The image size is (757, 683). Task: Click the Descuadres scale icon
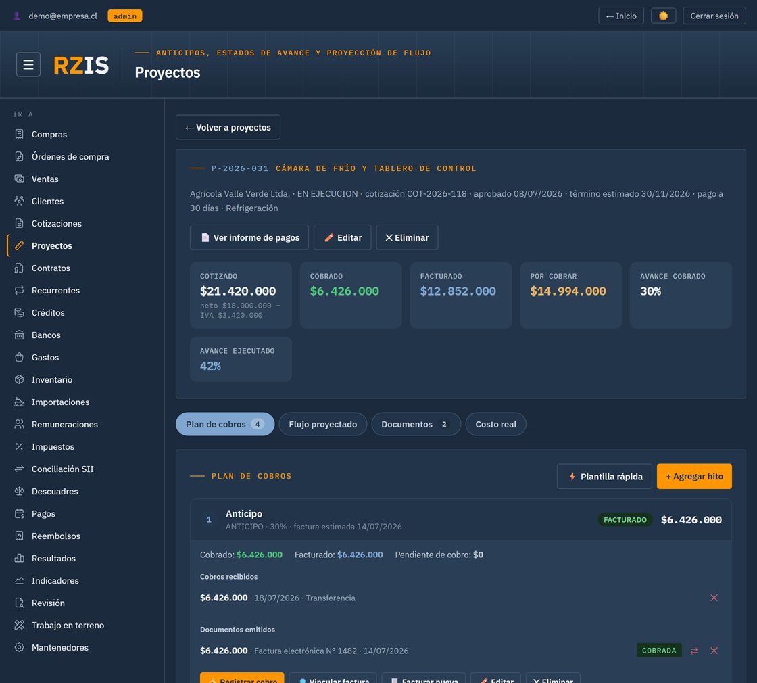[x=20, y=491]
